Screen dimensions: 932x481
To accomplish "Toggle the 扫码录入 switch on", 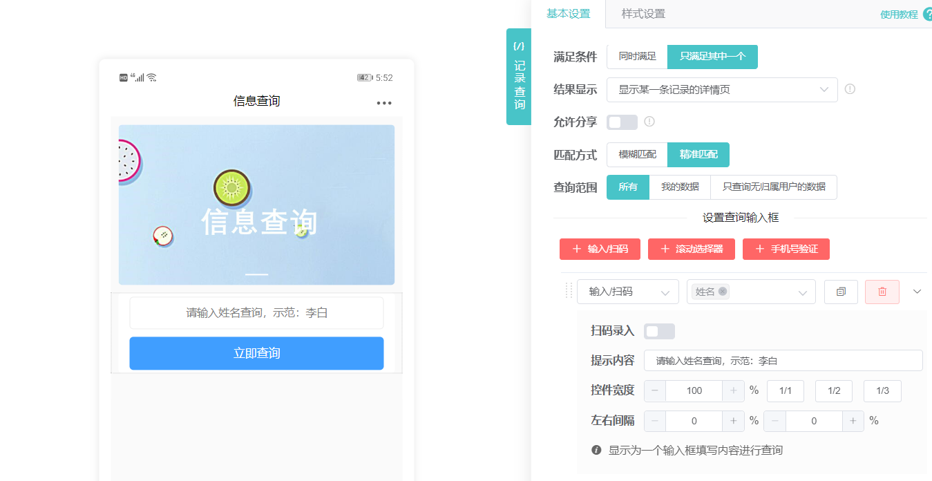I will click(x=659, y=331).
